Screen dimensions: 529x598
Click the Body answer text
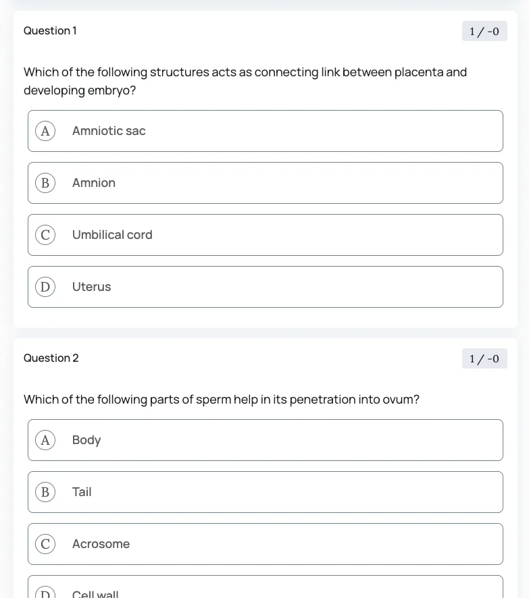click(86, 440)
